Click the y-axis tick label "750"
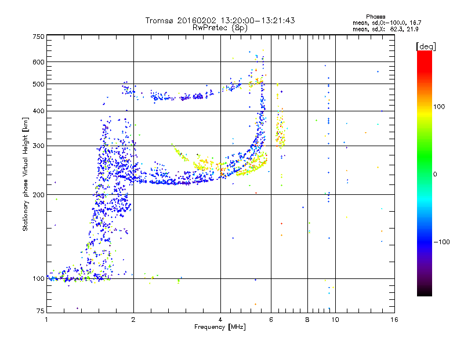The image size is (464, 348). 38,37
